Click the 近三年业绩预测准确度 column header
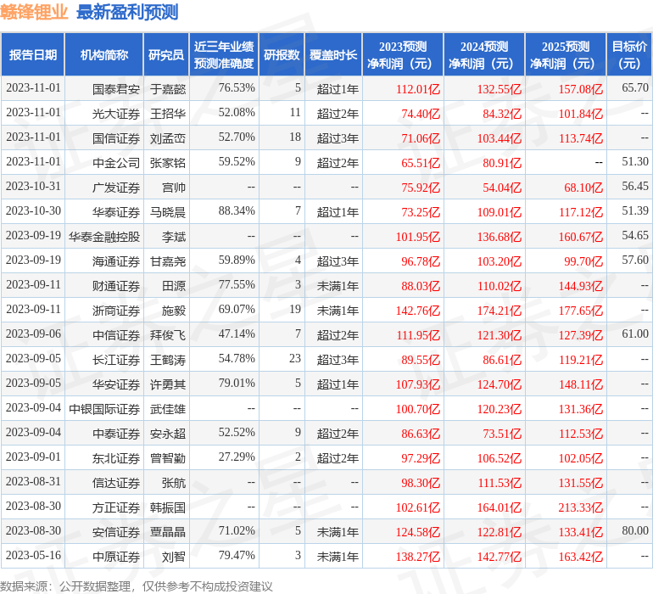 point(224,54)
